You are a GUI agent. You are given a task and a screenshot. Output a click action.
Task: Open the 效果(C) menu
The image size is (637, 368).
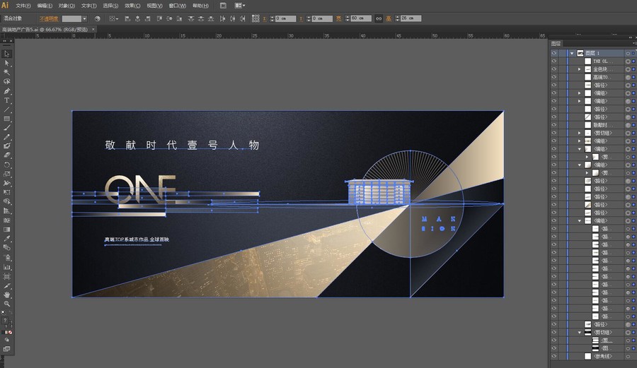coord(132,6)
